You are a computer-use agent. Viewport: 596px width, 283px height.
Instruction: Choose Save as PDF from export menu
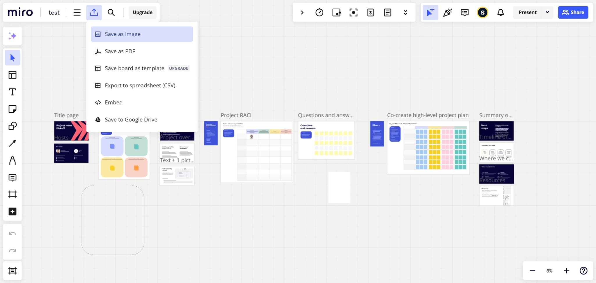(120, 51)
